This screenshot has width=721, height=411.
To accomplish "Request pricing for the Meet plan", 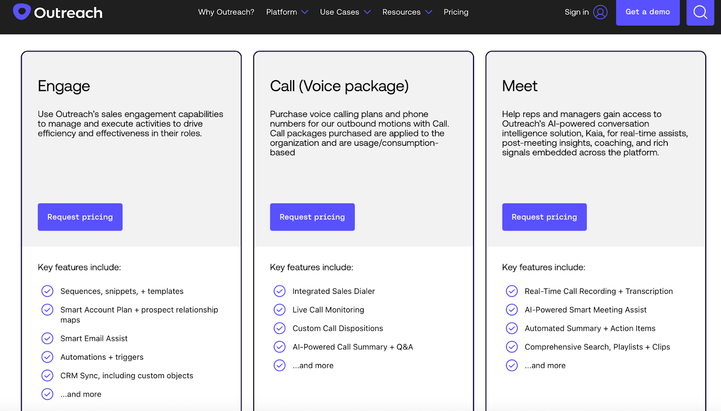I will pos(544,217).
